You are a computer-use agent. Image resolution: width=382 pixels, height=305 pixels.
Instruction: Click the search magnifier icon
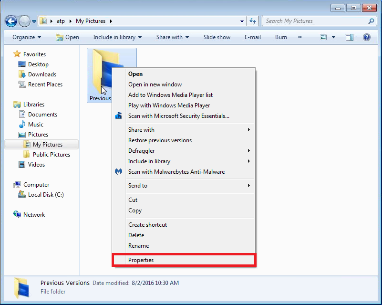pyautogui.click(x=371, y=21)
